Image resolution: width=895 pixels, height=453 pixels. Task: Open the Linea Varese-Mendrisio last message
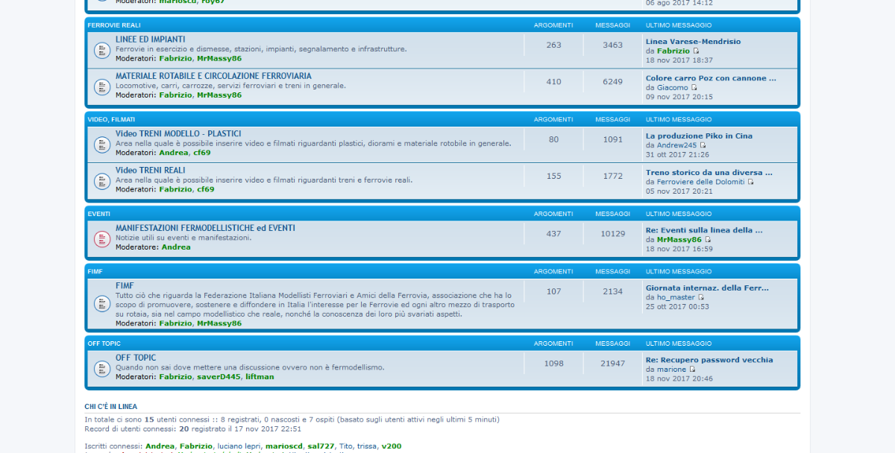693,42
